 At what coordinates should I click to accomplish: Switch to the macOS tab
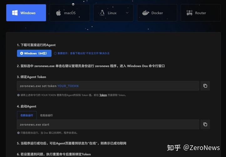(x=70, y=13)
